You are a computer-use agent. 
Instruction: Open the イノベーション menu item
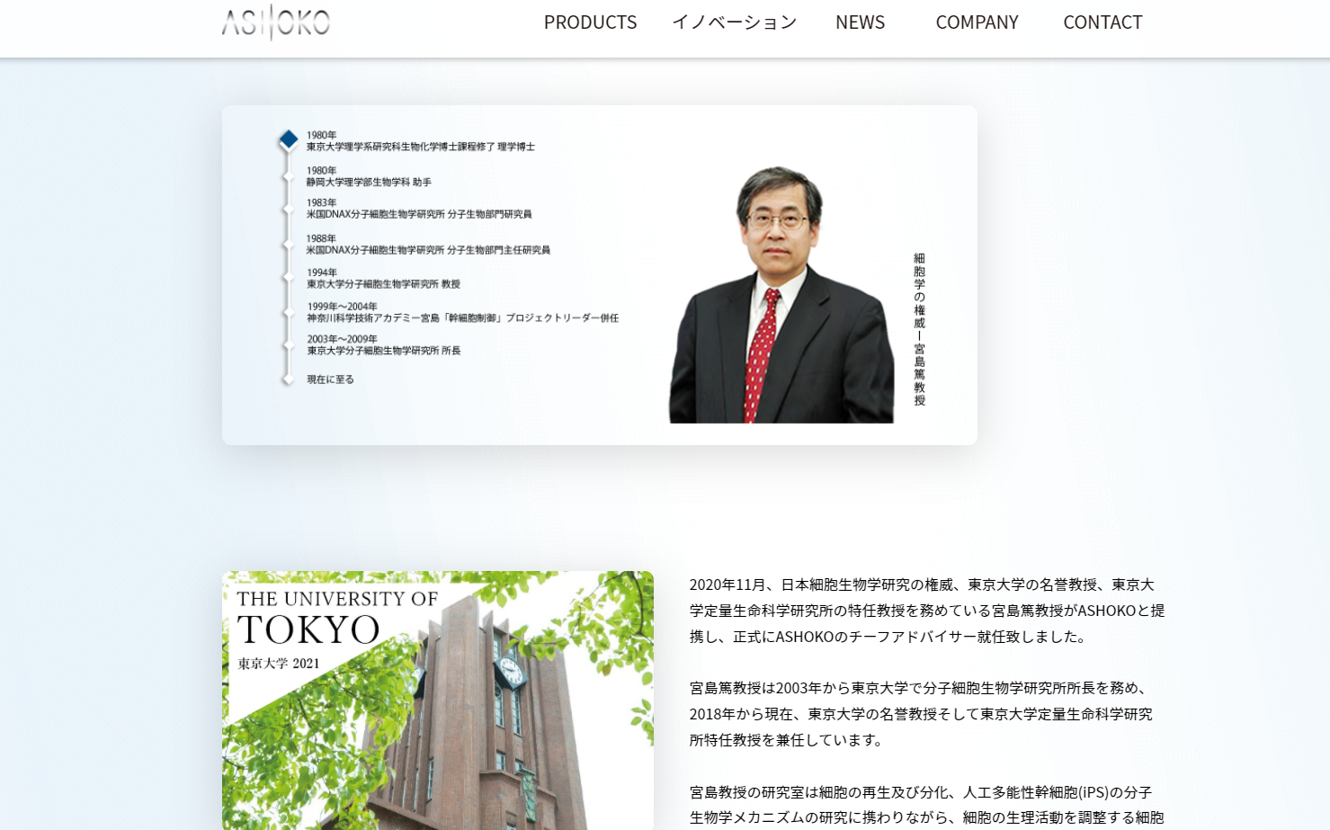click(x=735, y=22)
